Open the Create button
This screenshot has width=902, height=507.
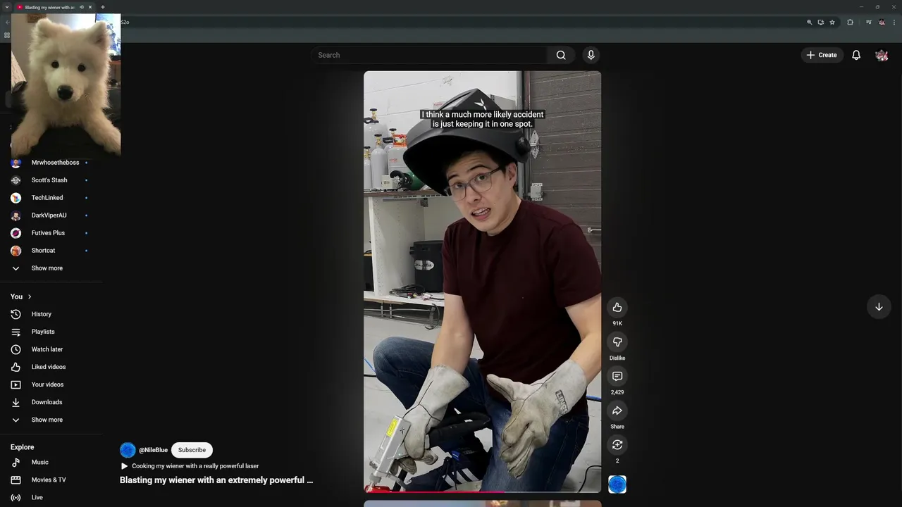[822, 55]
